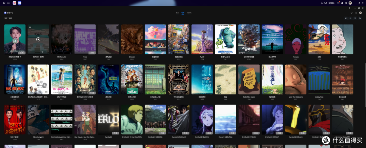366x148 pixels.
Task: Open the Howl's Moving Castle poster
Action: (249, 39)
